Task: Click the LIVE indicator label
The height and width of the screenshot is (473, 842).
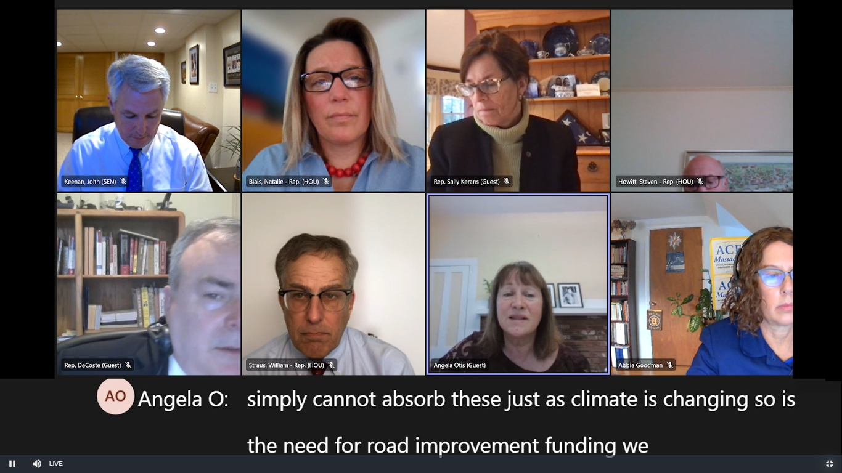Action: (56, 464)
